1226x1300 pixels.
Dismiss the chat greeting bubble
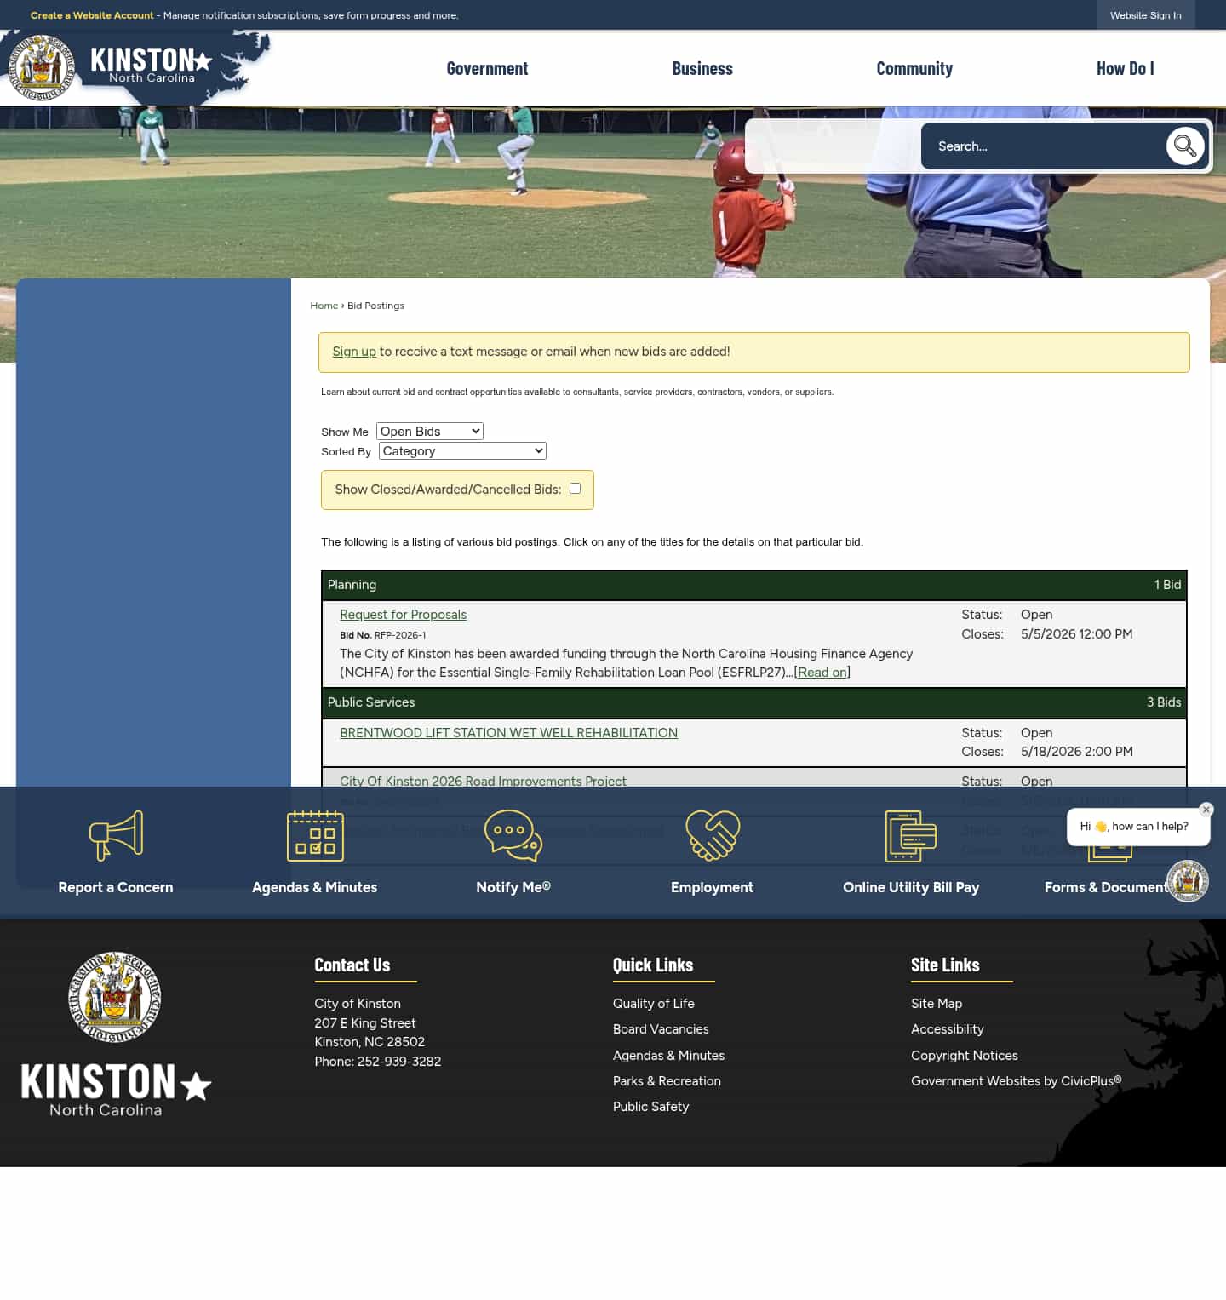[1206, 810]
